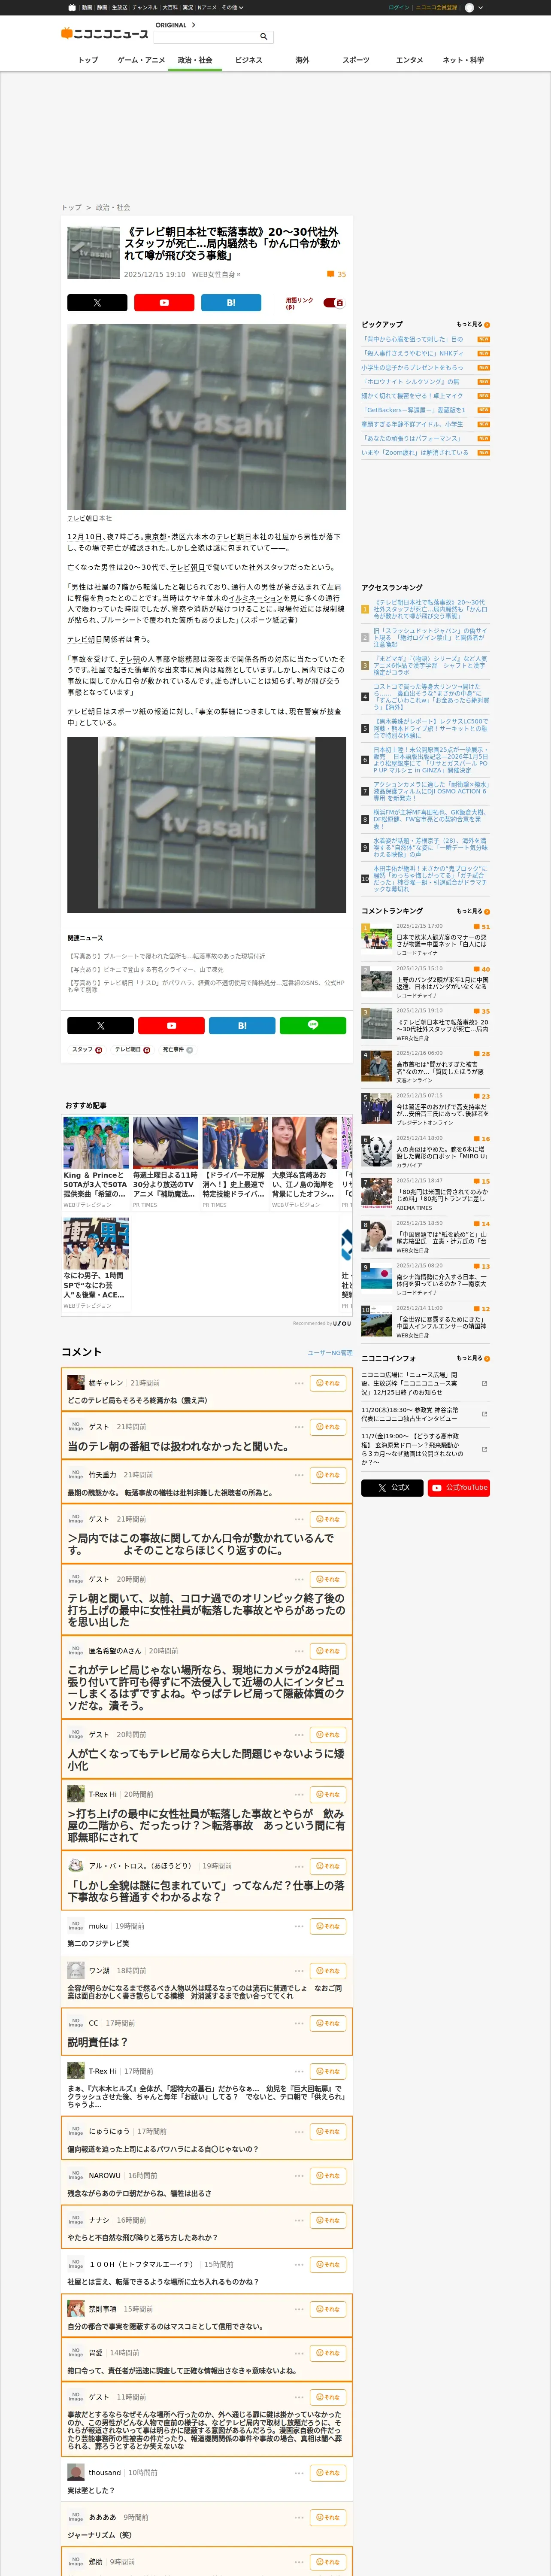Screen dimensions: 551x2576
Task: Open external link icon for 11/20 info item
Action: [x=484, y=1414]
